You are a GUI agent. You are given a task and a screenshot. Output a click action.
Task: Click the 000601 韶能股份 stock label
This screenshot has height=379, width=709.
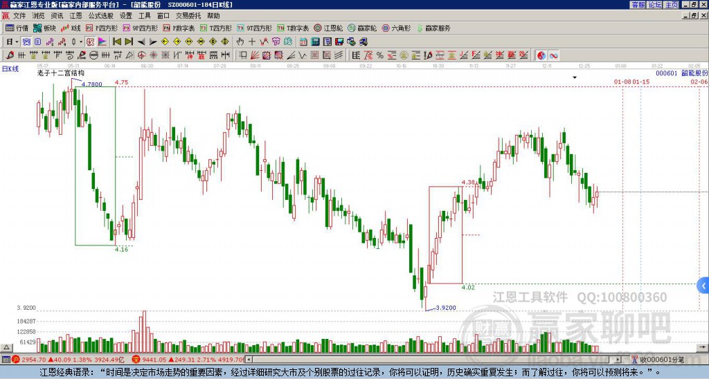[681, 73]
